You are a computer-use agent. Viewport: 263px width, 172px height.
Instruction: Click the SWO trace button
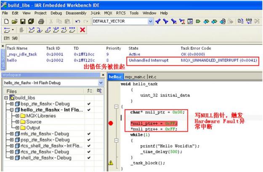(15, 38)
